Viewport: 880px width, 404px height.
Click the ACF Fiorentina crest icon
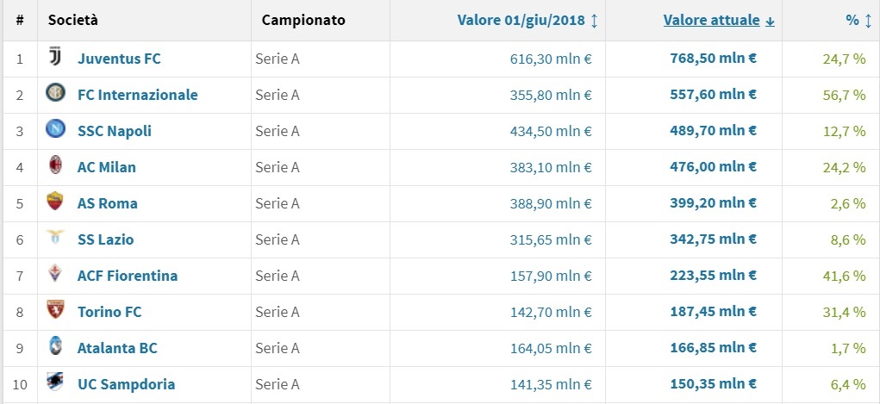(x=56, y=276)
